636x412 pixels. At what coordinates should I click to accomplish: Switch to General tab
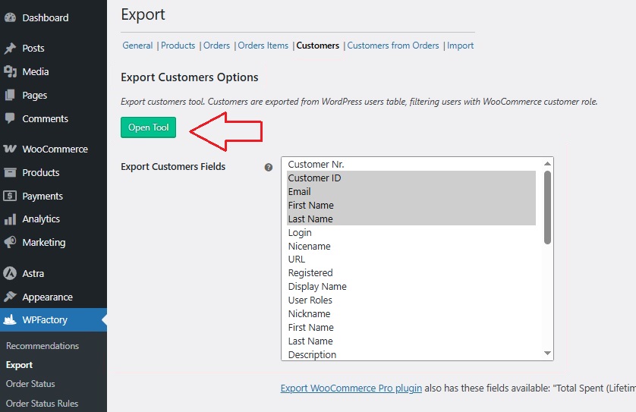[137, 46]
